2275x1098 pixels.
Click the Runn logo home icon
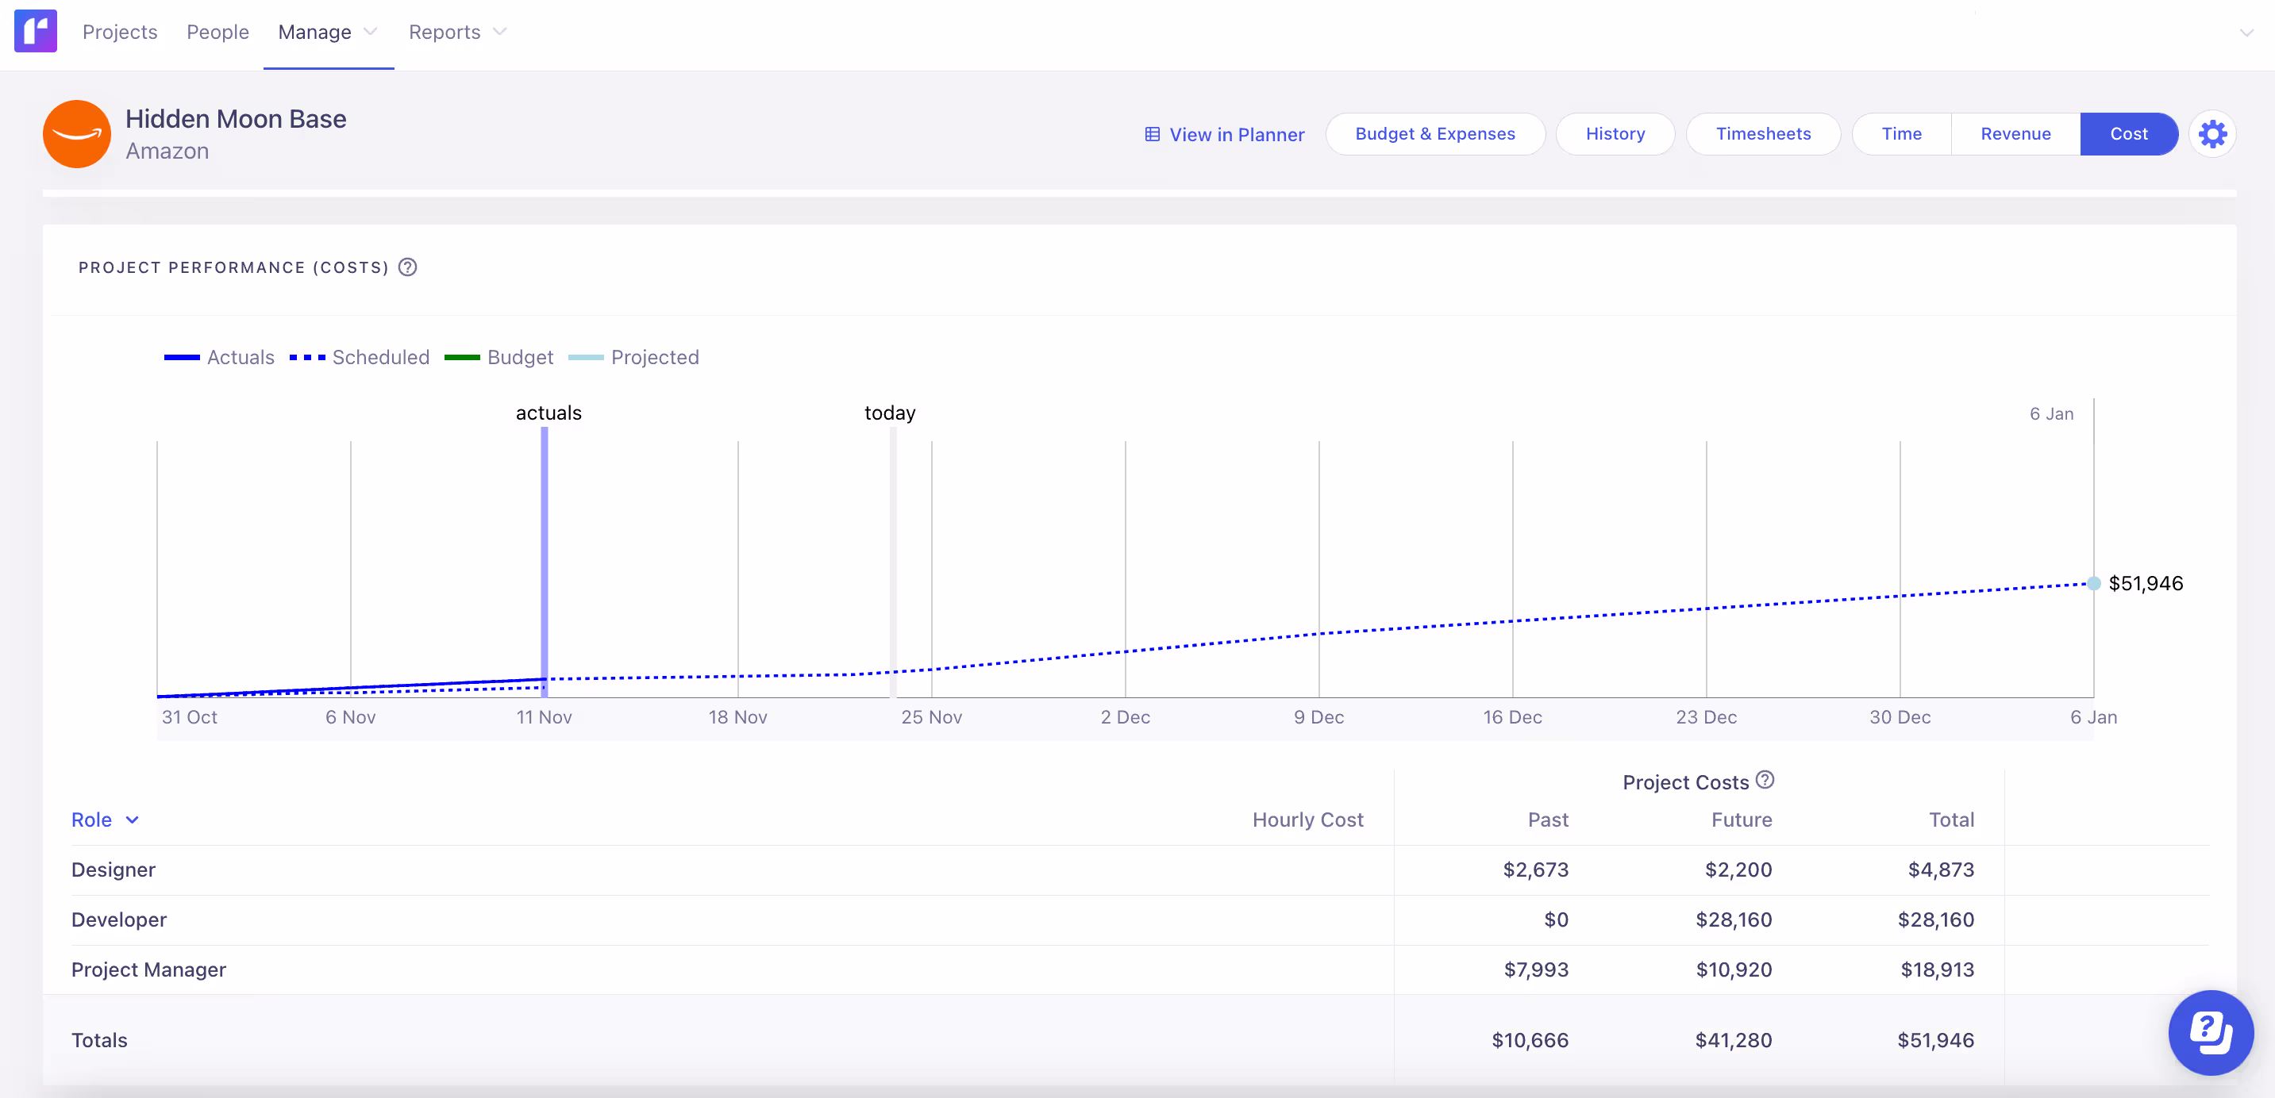click(36, 32)
